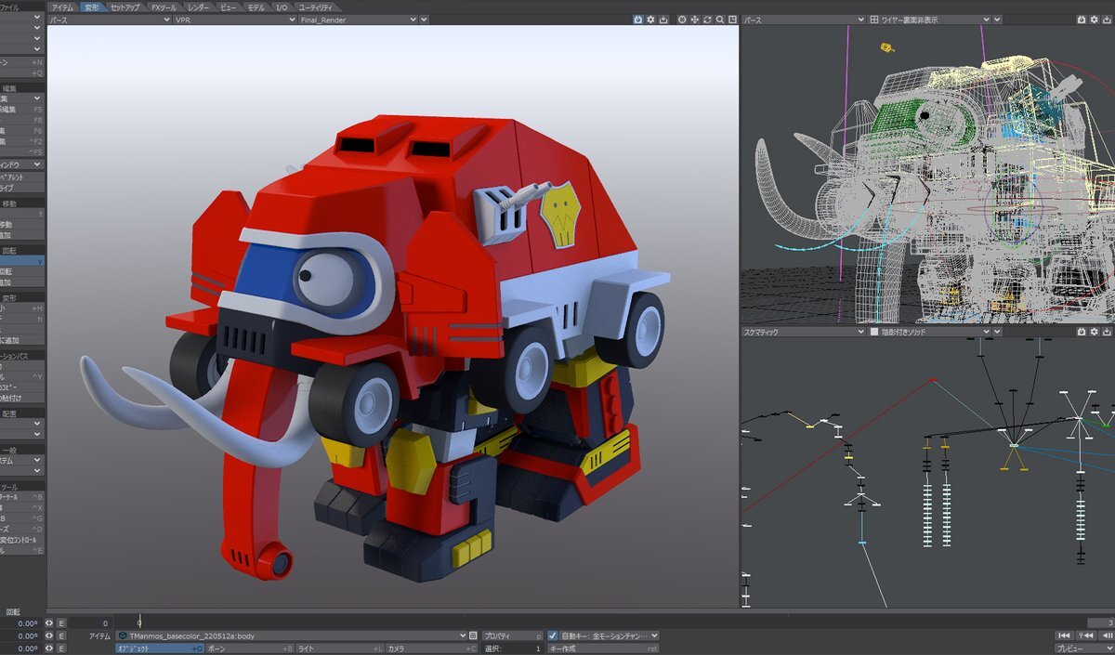Click the blue camera icon in render viewport header

click(x=638, y=20)
